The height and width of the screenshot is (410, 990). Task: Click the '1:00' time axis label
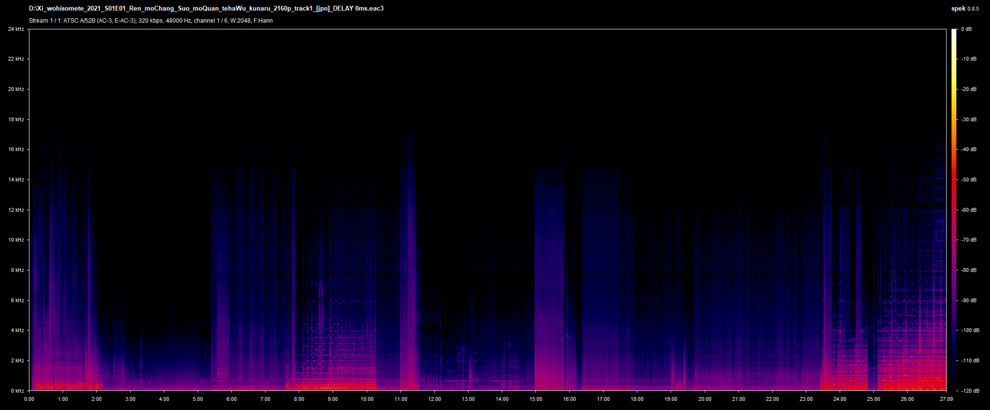point(63,399)
